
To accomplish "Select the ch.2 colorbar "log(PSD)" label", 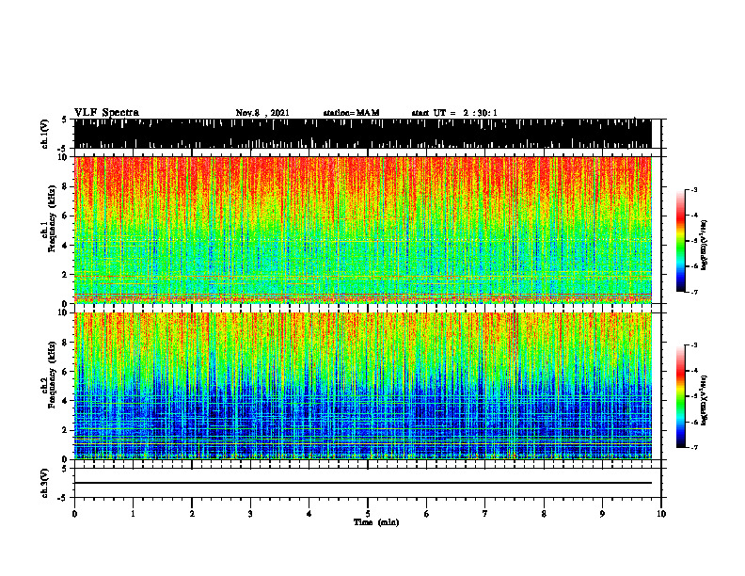I will (x=705, y=401).
